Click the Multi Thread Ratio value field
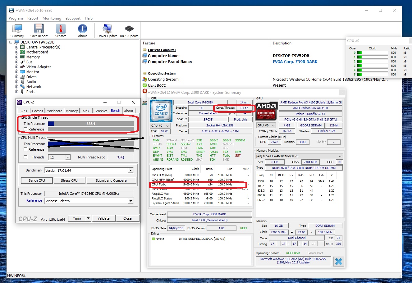This screenshot has height=283, width=412. tap(121, 157)
